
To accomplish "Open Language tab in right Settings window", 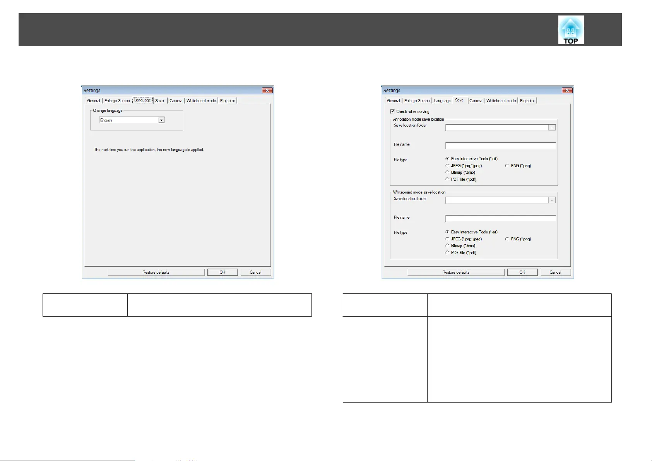I will click(442, 101).
